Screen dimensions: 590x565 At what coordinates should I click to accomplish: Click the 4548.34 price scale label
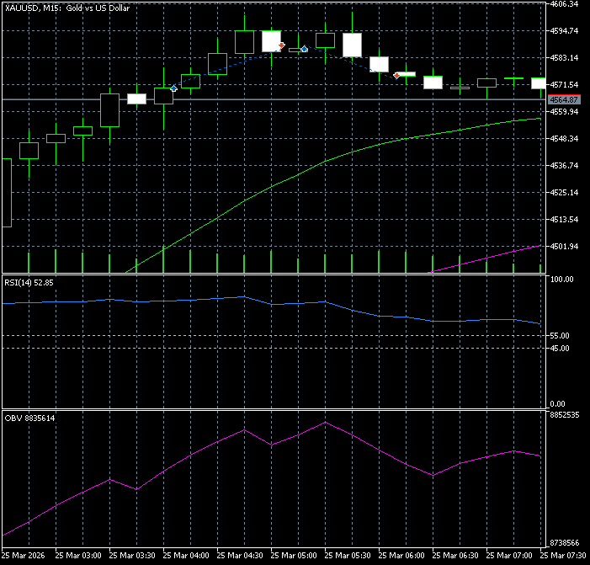click(564, 139)
